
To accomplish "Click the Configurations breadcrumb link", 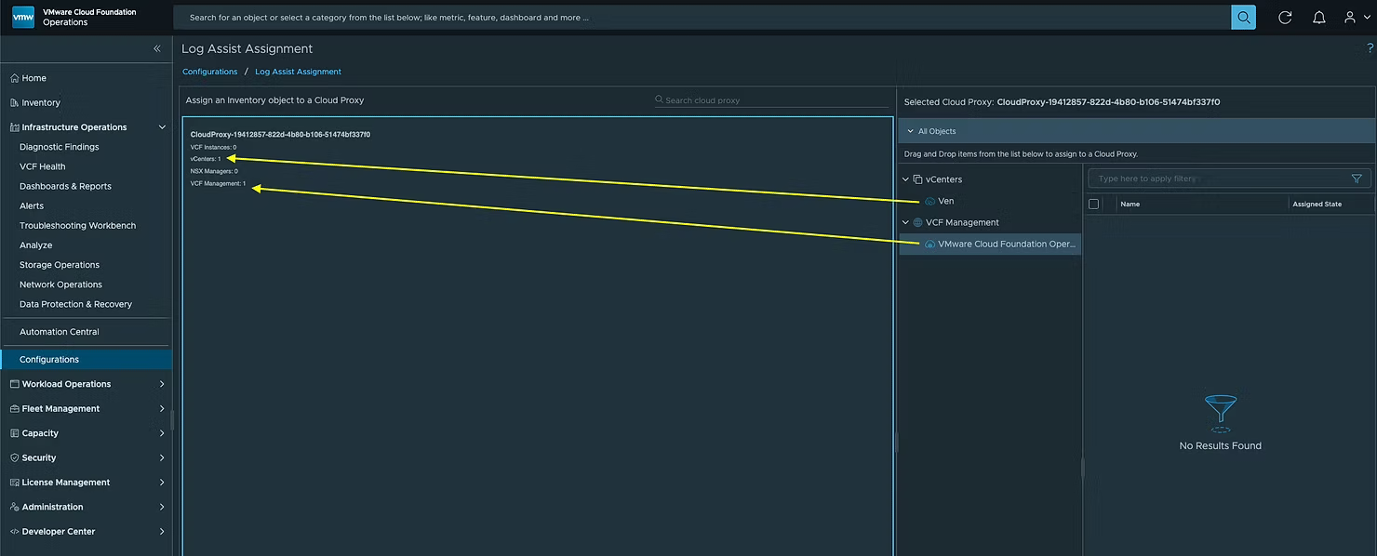I will point(210,72).
